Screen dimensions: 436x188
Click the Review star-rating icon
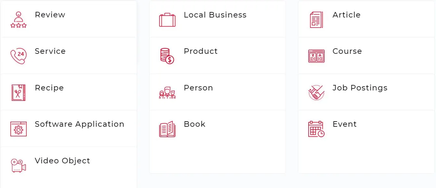tap(18, 18)
